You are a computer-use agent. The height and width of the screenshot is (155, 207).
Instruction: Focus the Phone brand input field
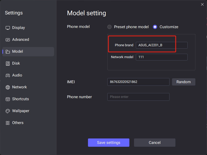coord(161,45)
